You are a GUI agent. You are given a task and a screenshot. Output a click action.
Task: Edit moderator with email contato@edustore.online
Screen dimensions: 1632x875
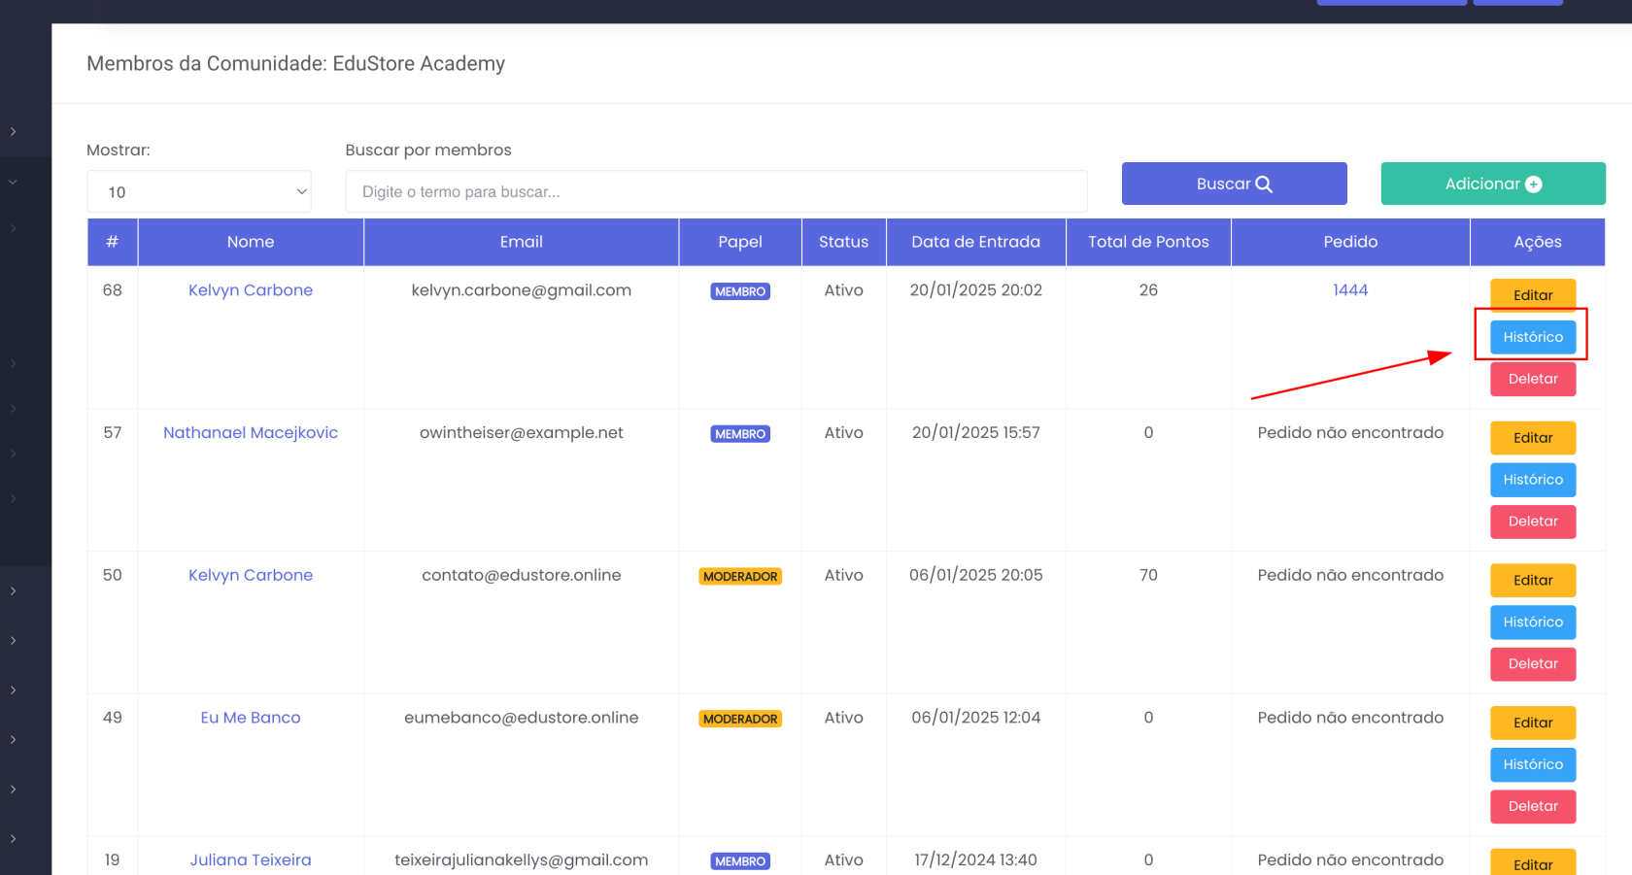(1533, 581)
